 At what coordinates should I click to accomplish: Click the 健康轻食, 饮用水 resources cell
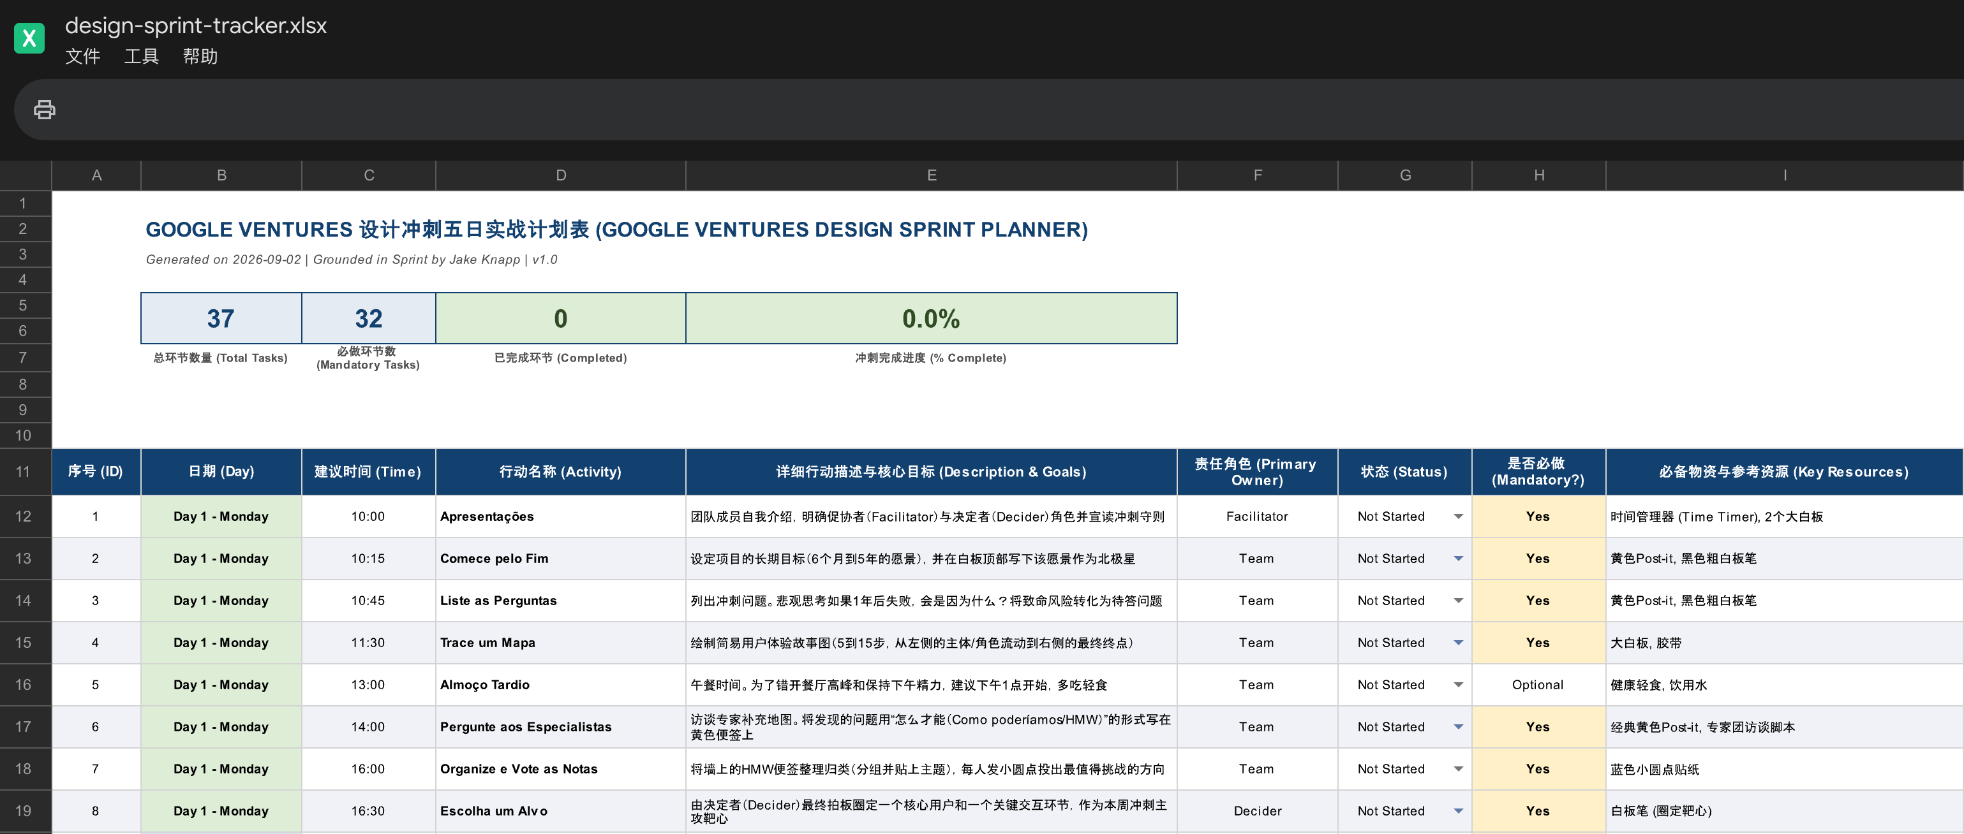(1784, 685)
